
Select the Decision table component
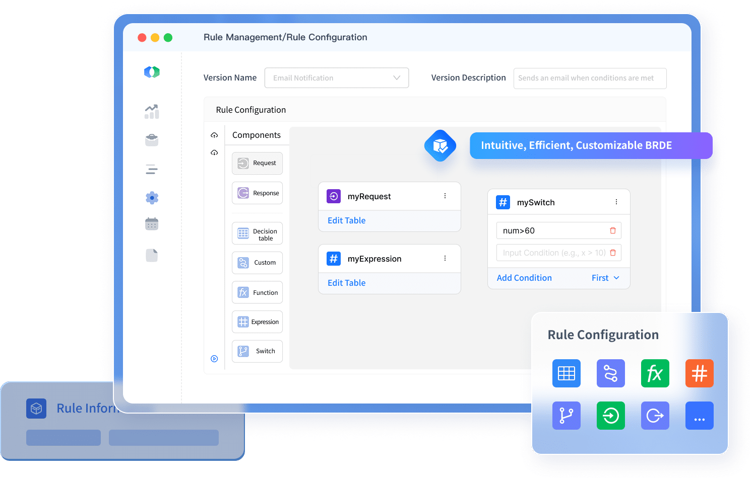[257, 234]
